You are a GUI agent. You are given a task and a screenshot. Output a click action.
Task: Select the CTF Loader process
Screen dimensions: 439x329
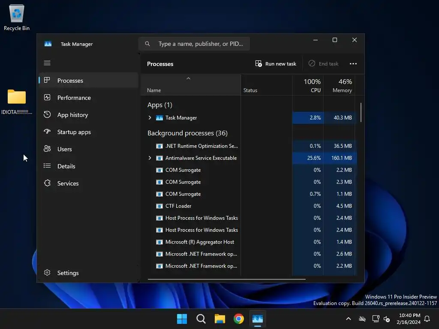249,206
